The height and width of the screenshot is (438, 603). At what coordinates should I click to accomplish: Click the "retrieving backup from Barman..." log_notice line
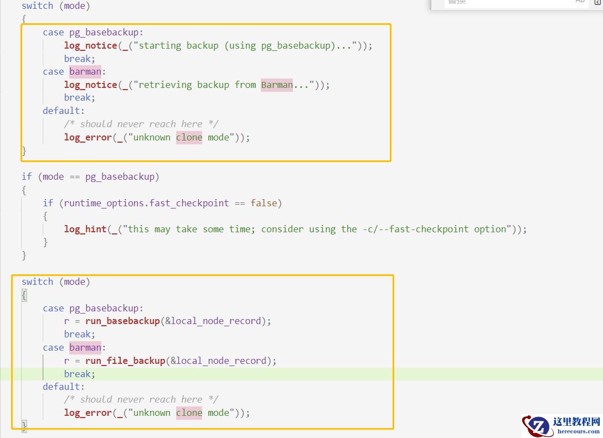(x=197, y=85)
